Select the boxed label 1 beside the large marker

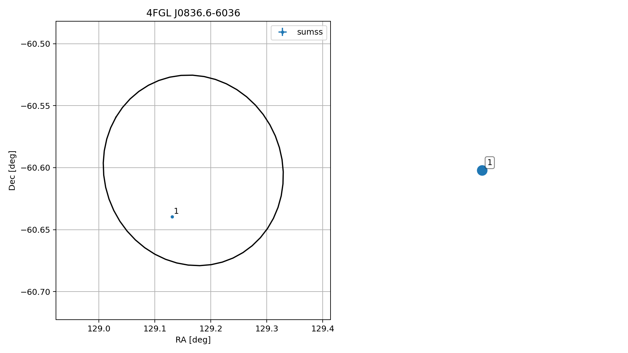click(490, 162)
